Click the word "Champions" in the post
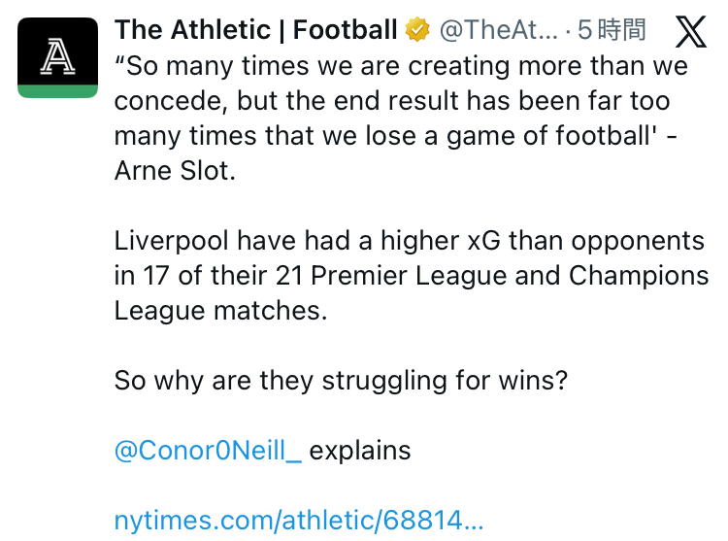Viewport: 728px width, 541px height. 639,275
